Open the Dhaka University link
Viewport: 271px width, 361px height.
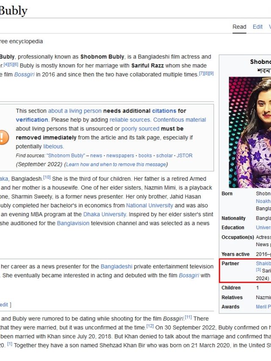point(105,214)
